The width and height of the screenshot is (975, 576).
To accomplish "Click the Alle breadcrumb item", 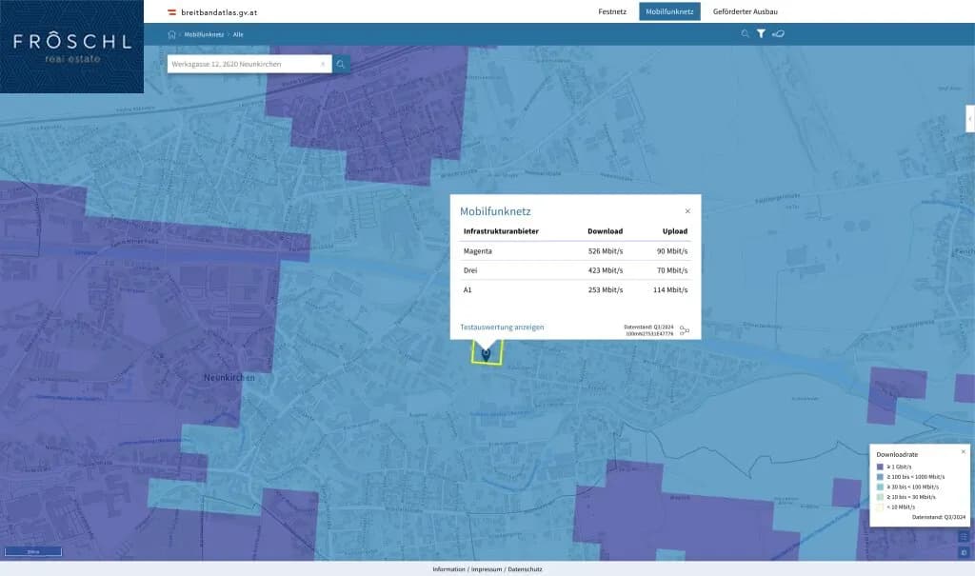I will 238,34.
